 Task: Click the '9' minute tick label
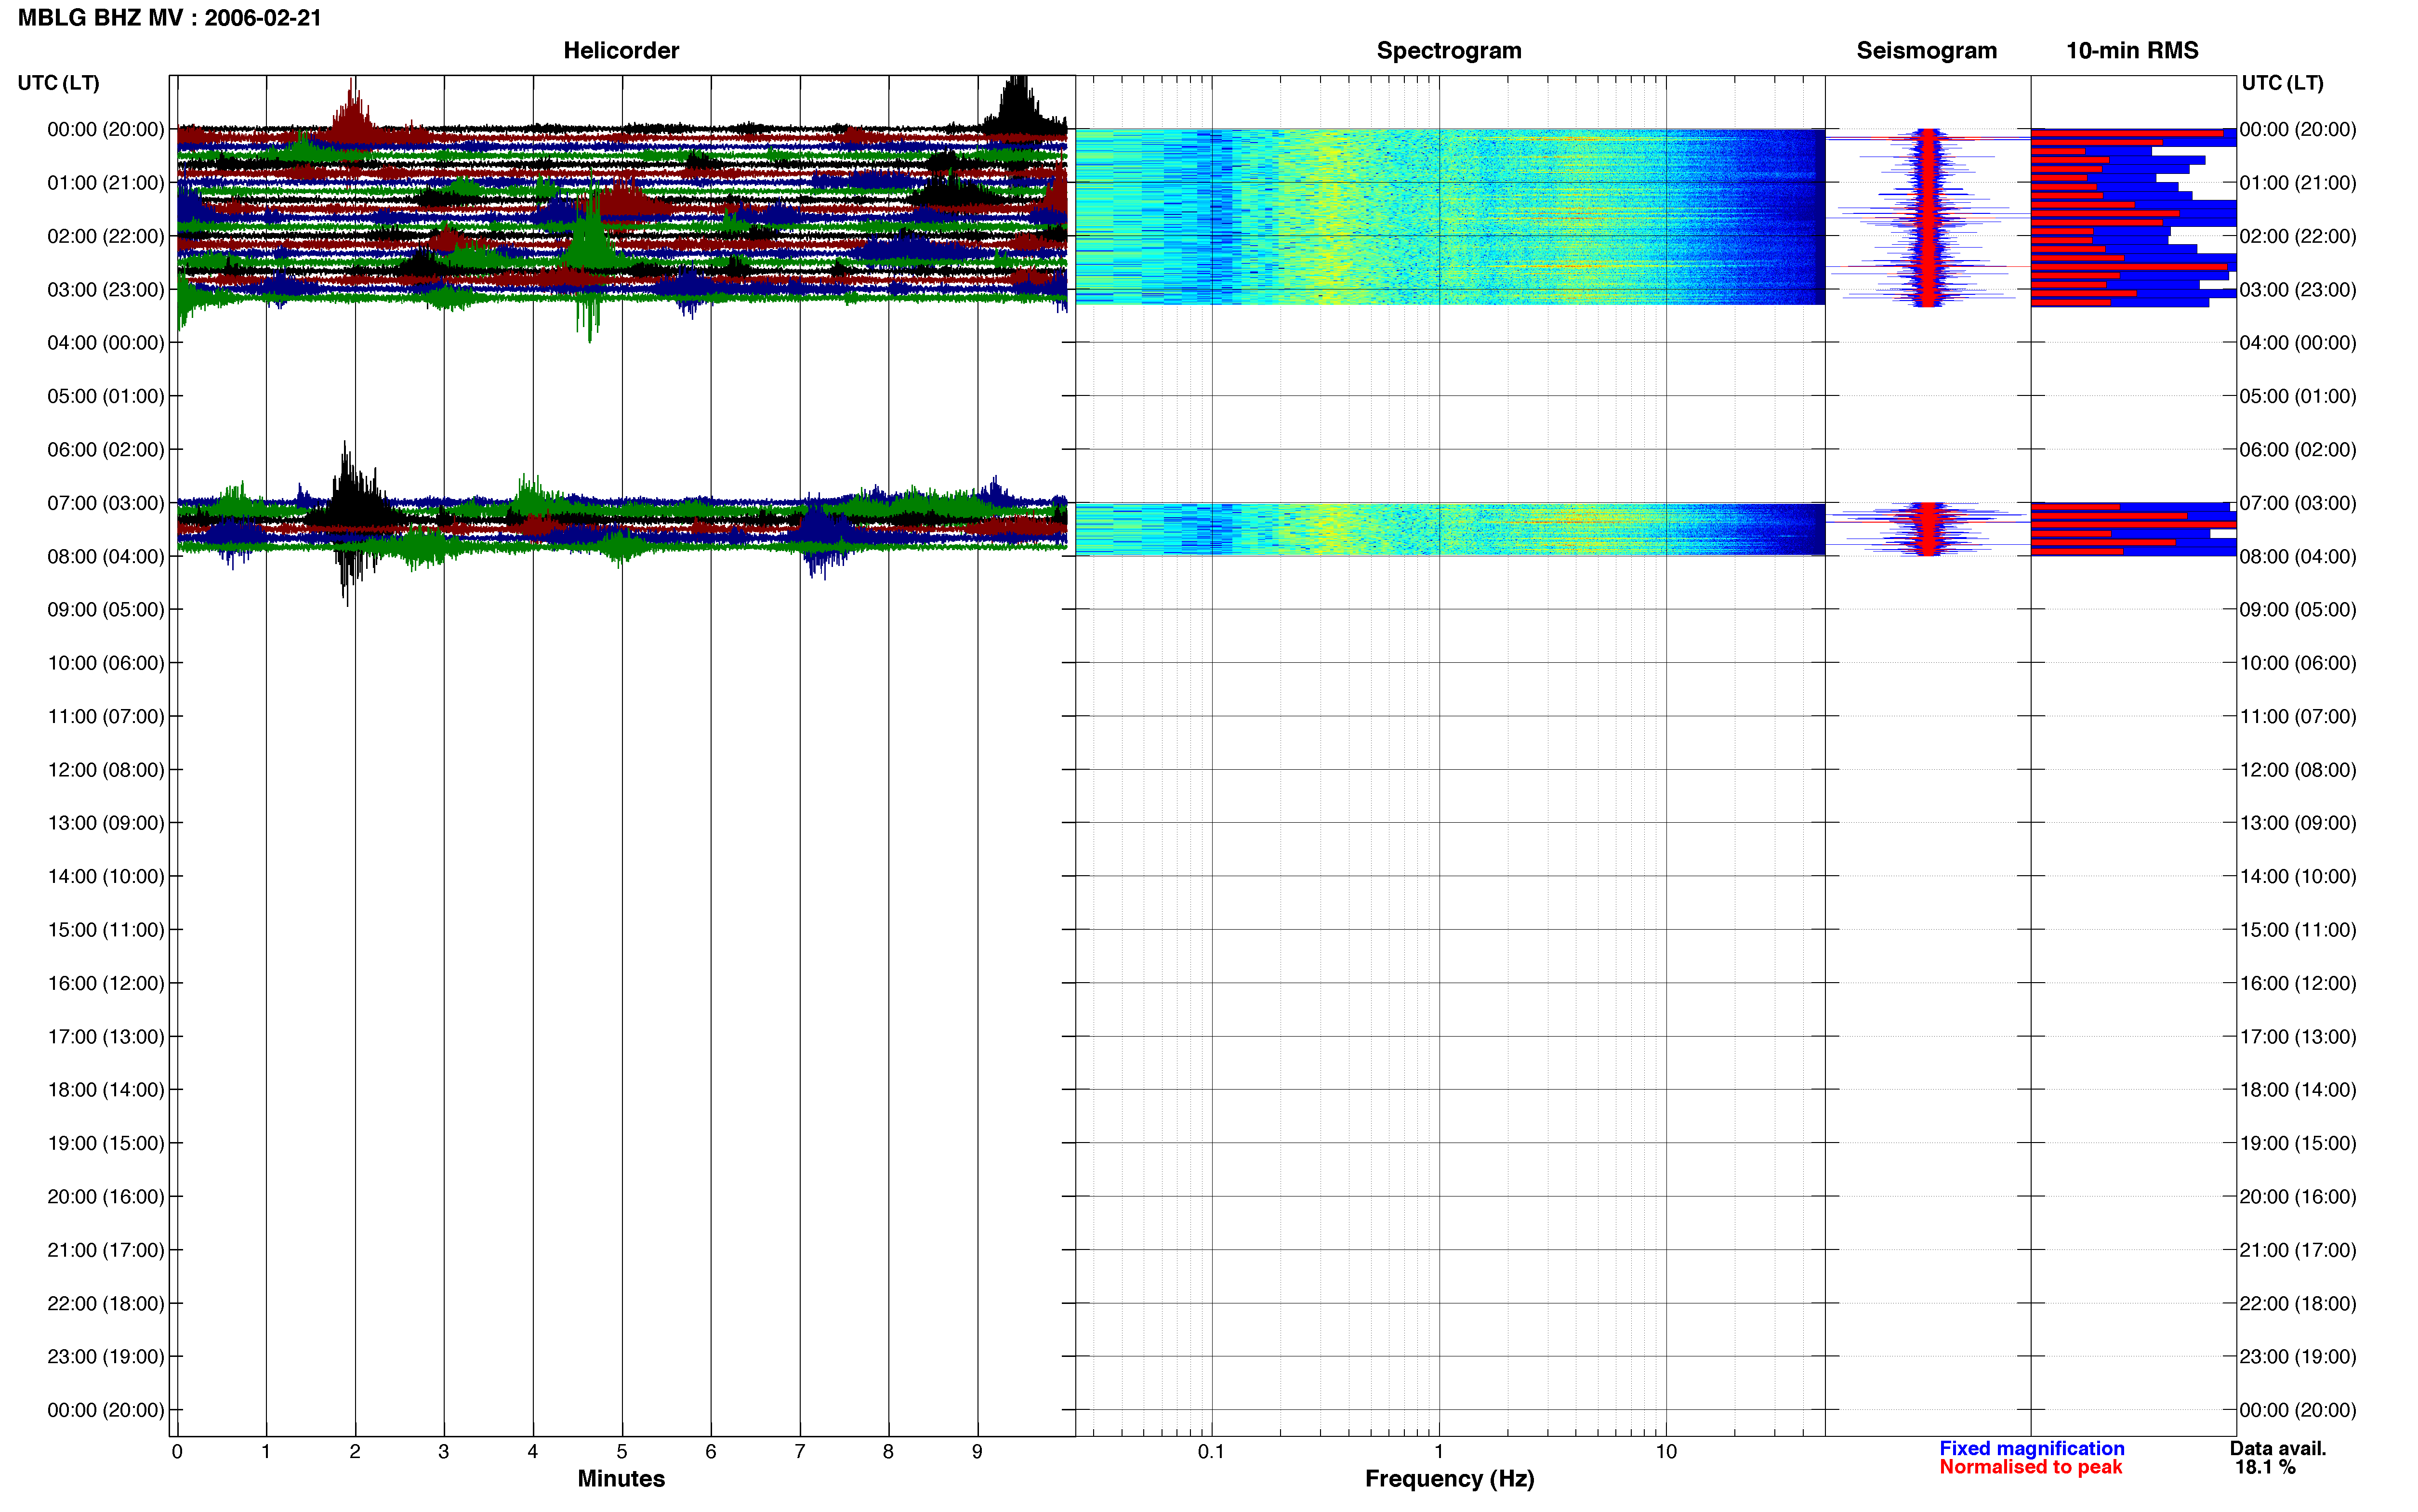pyautogui.click(x=977, y=1452)
